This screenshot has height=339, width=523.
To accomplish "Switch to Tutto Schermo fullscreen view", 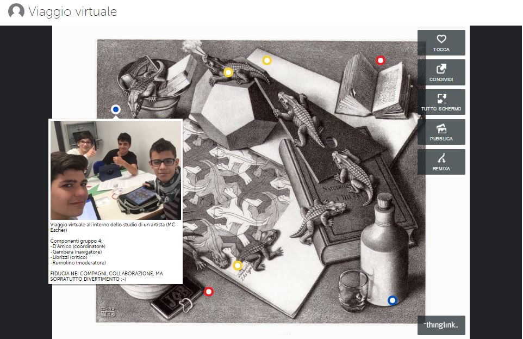I will click(441, 102).
